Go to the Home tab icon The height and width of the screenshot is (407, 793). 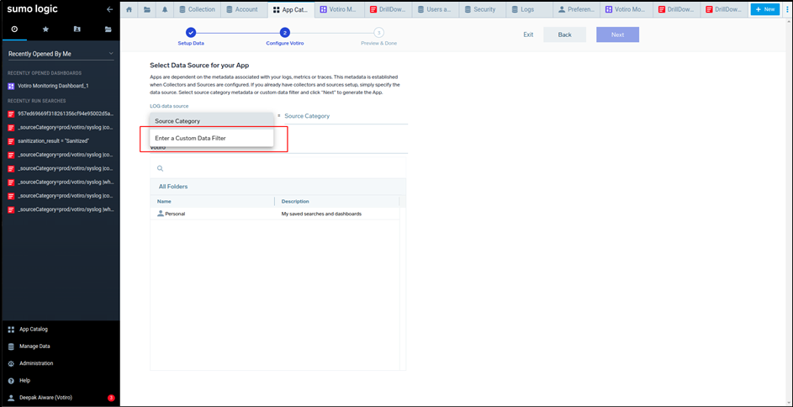pos(129,9)
